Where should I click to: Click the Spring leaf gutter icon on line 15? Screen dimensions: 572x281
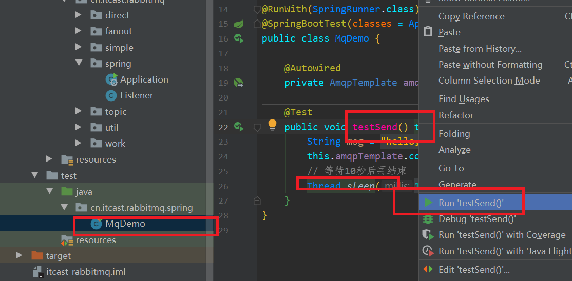(238, 24)
